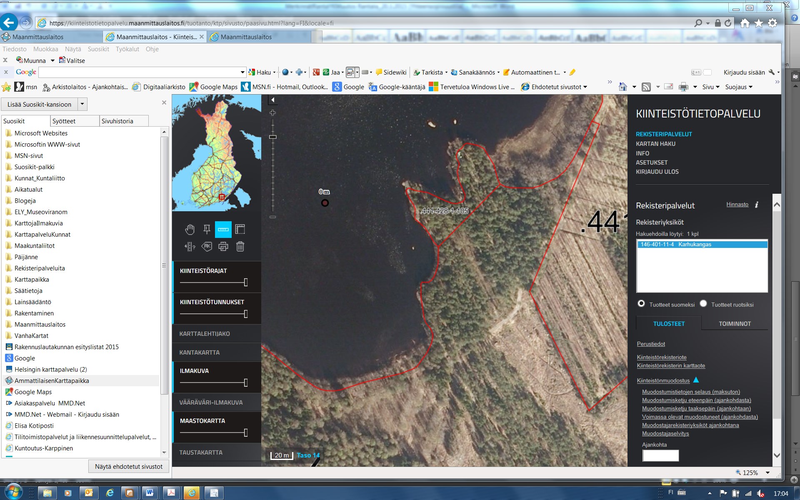Toggle the KANTAKARTTA layer
The width and height of the screenshot is (800, 500).
point(200,352)
